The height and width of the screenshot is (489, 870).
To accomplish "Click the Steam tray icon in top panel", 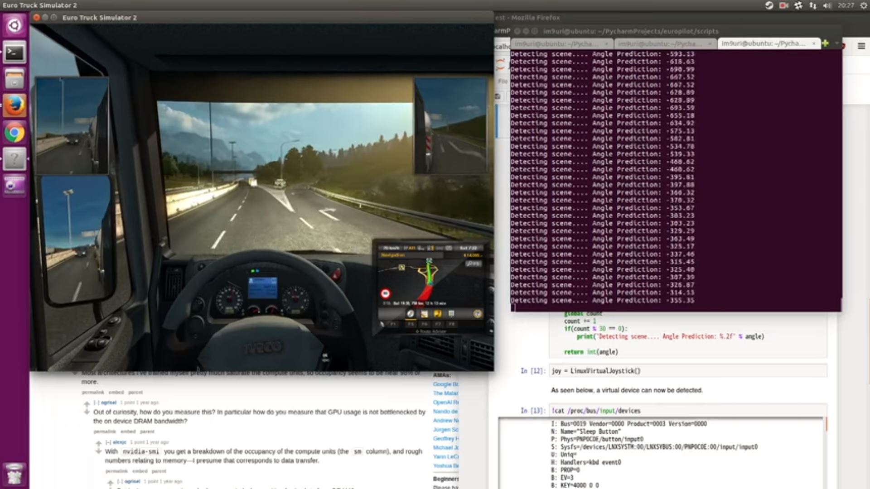I will point(769,5).
